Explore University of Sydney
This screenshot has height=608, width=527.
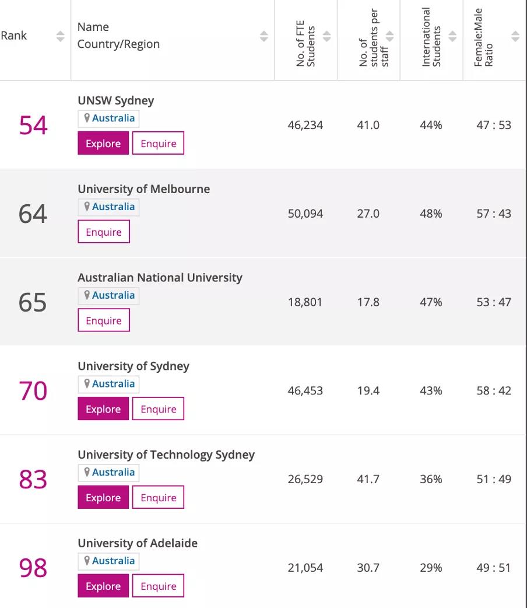[x=103, y=409]
